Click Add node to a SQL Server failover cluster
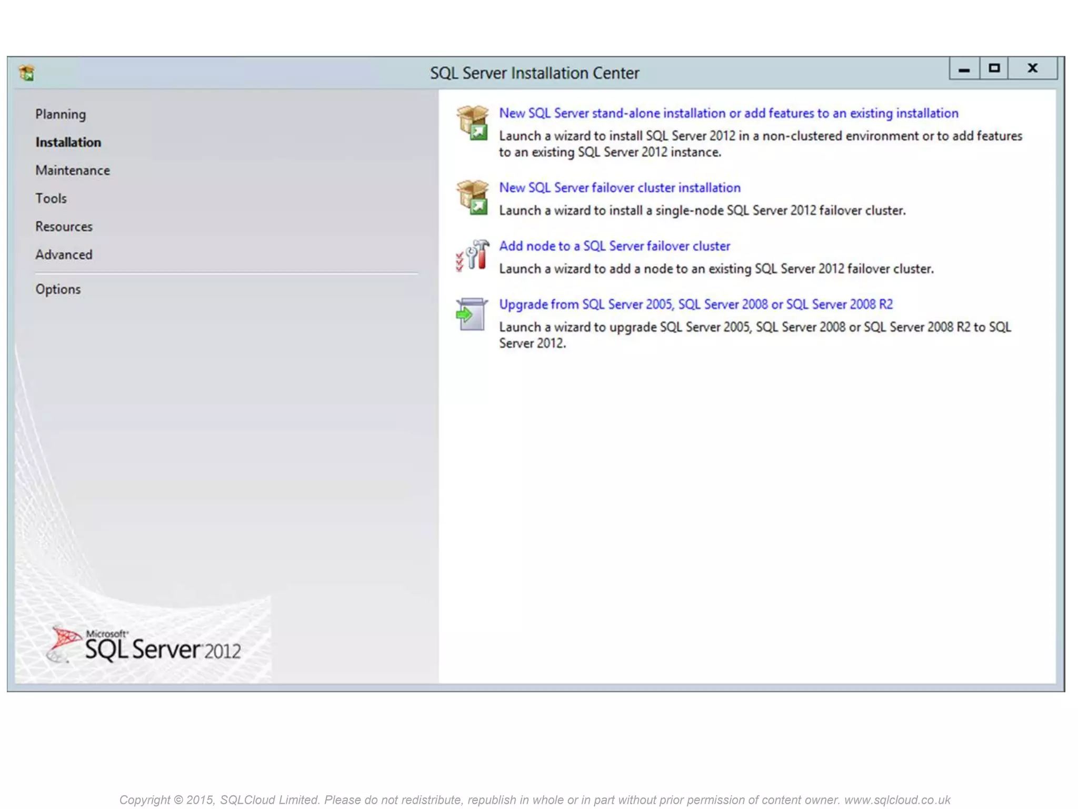 point(614,246)
